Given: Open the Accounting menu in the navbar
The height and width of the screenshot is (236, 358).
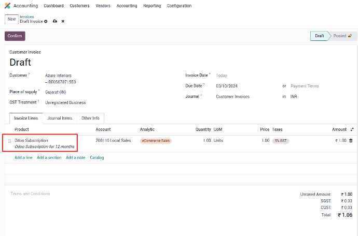Looking at the screenshot, I should pos(127,6).
